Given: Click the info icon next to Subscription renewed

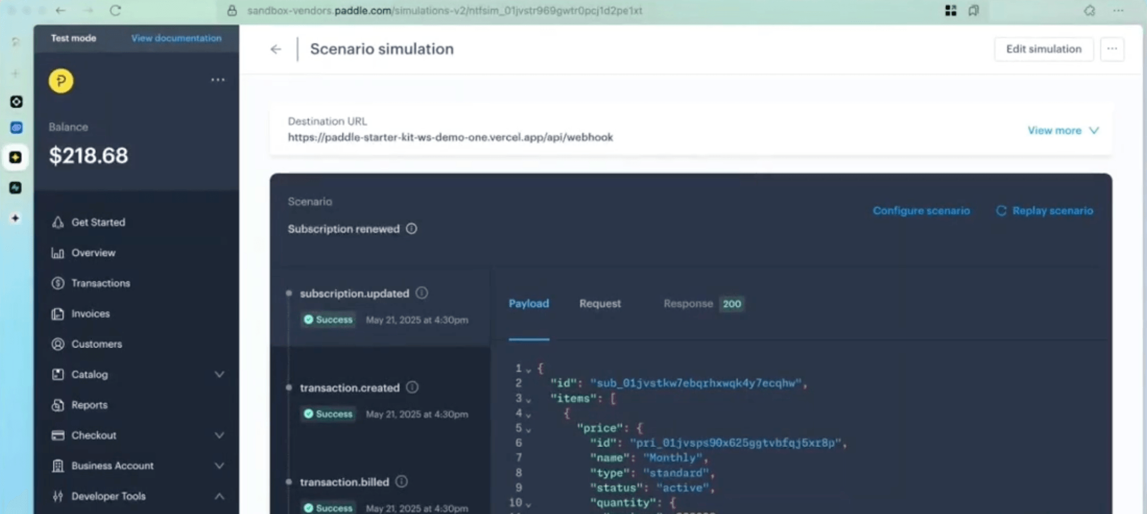Looking at the screenshot, I should 412,229.
